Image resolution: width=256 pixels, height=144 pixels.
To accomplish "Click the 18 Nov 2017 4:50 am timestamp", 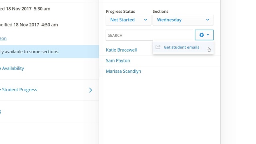I will [x=36, y=25].
